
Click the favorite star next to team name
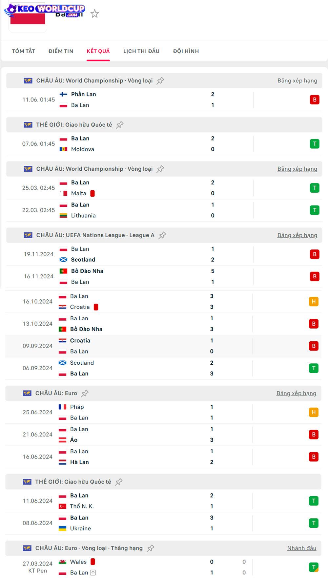(94, 14)
